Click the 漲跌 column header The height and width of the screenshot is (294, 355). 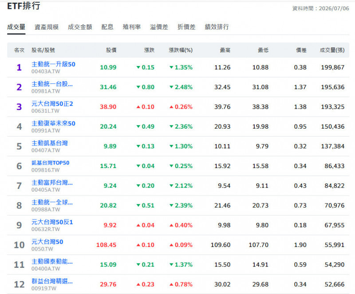point(149,50)
